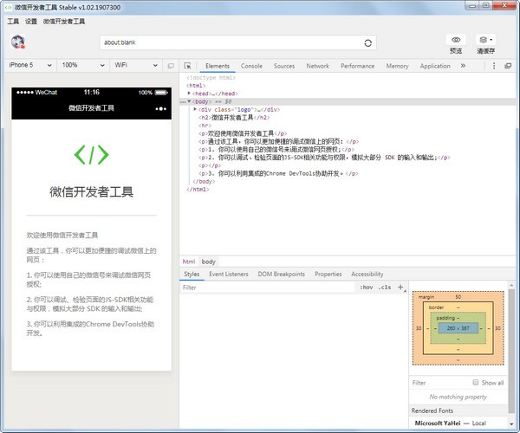Click the add new style rule plus icon
The height and width of the screenshot is (433, 520).
[400, 288]
